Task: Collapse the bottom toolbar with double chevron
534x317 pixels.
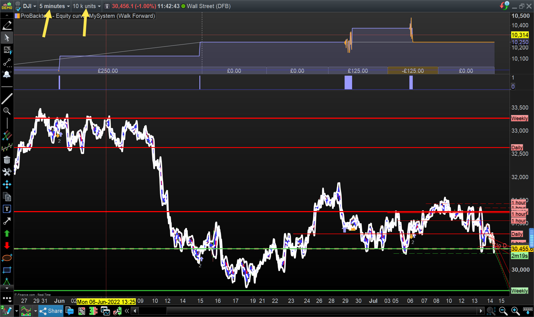Action: click(127, 311)
